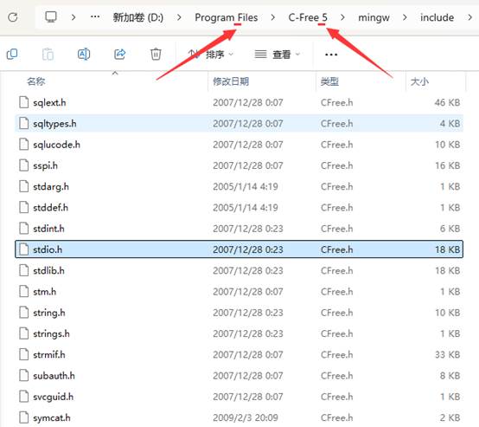Click the Rename toolbar icon
479x427 pixels.
point(84,55)
